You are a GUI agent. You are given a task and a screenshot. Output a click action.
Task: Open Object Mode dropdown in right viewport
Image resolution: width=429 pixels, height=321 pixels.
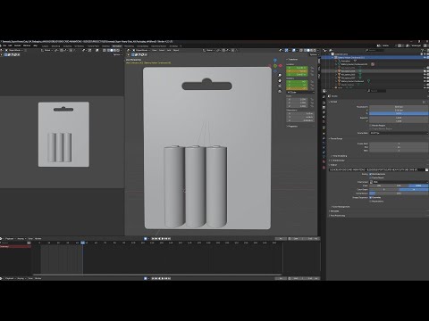(140, 50)
